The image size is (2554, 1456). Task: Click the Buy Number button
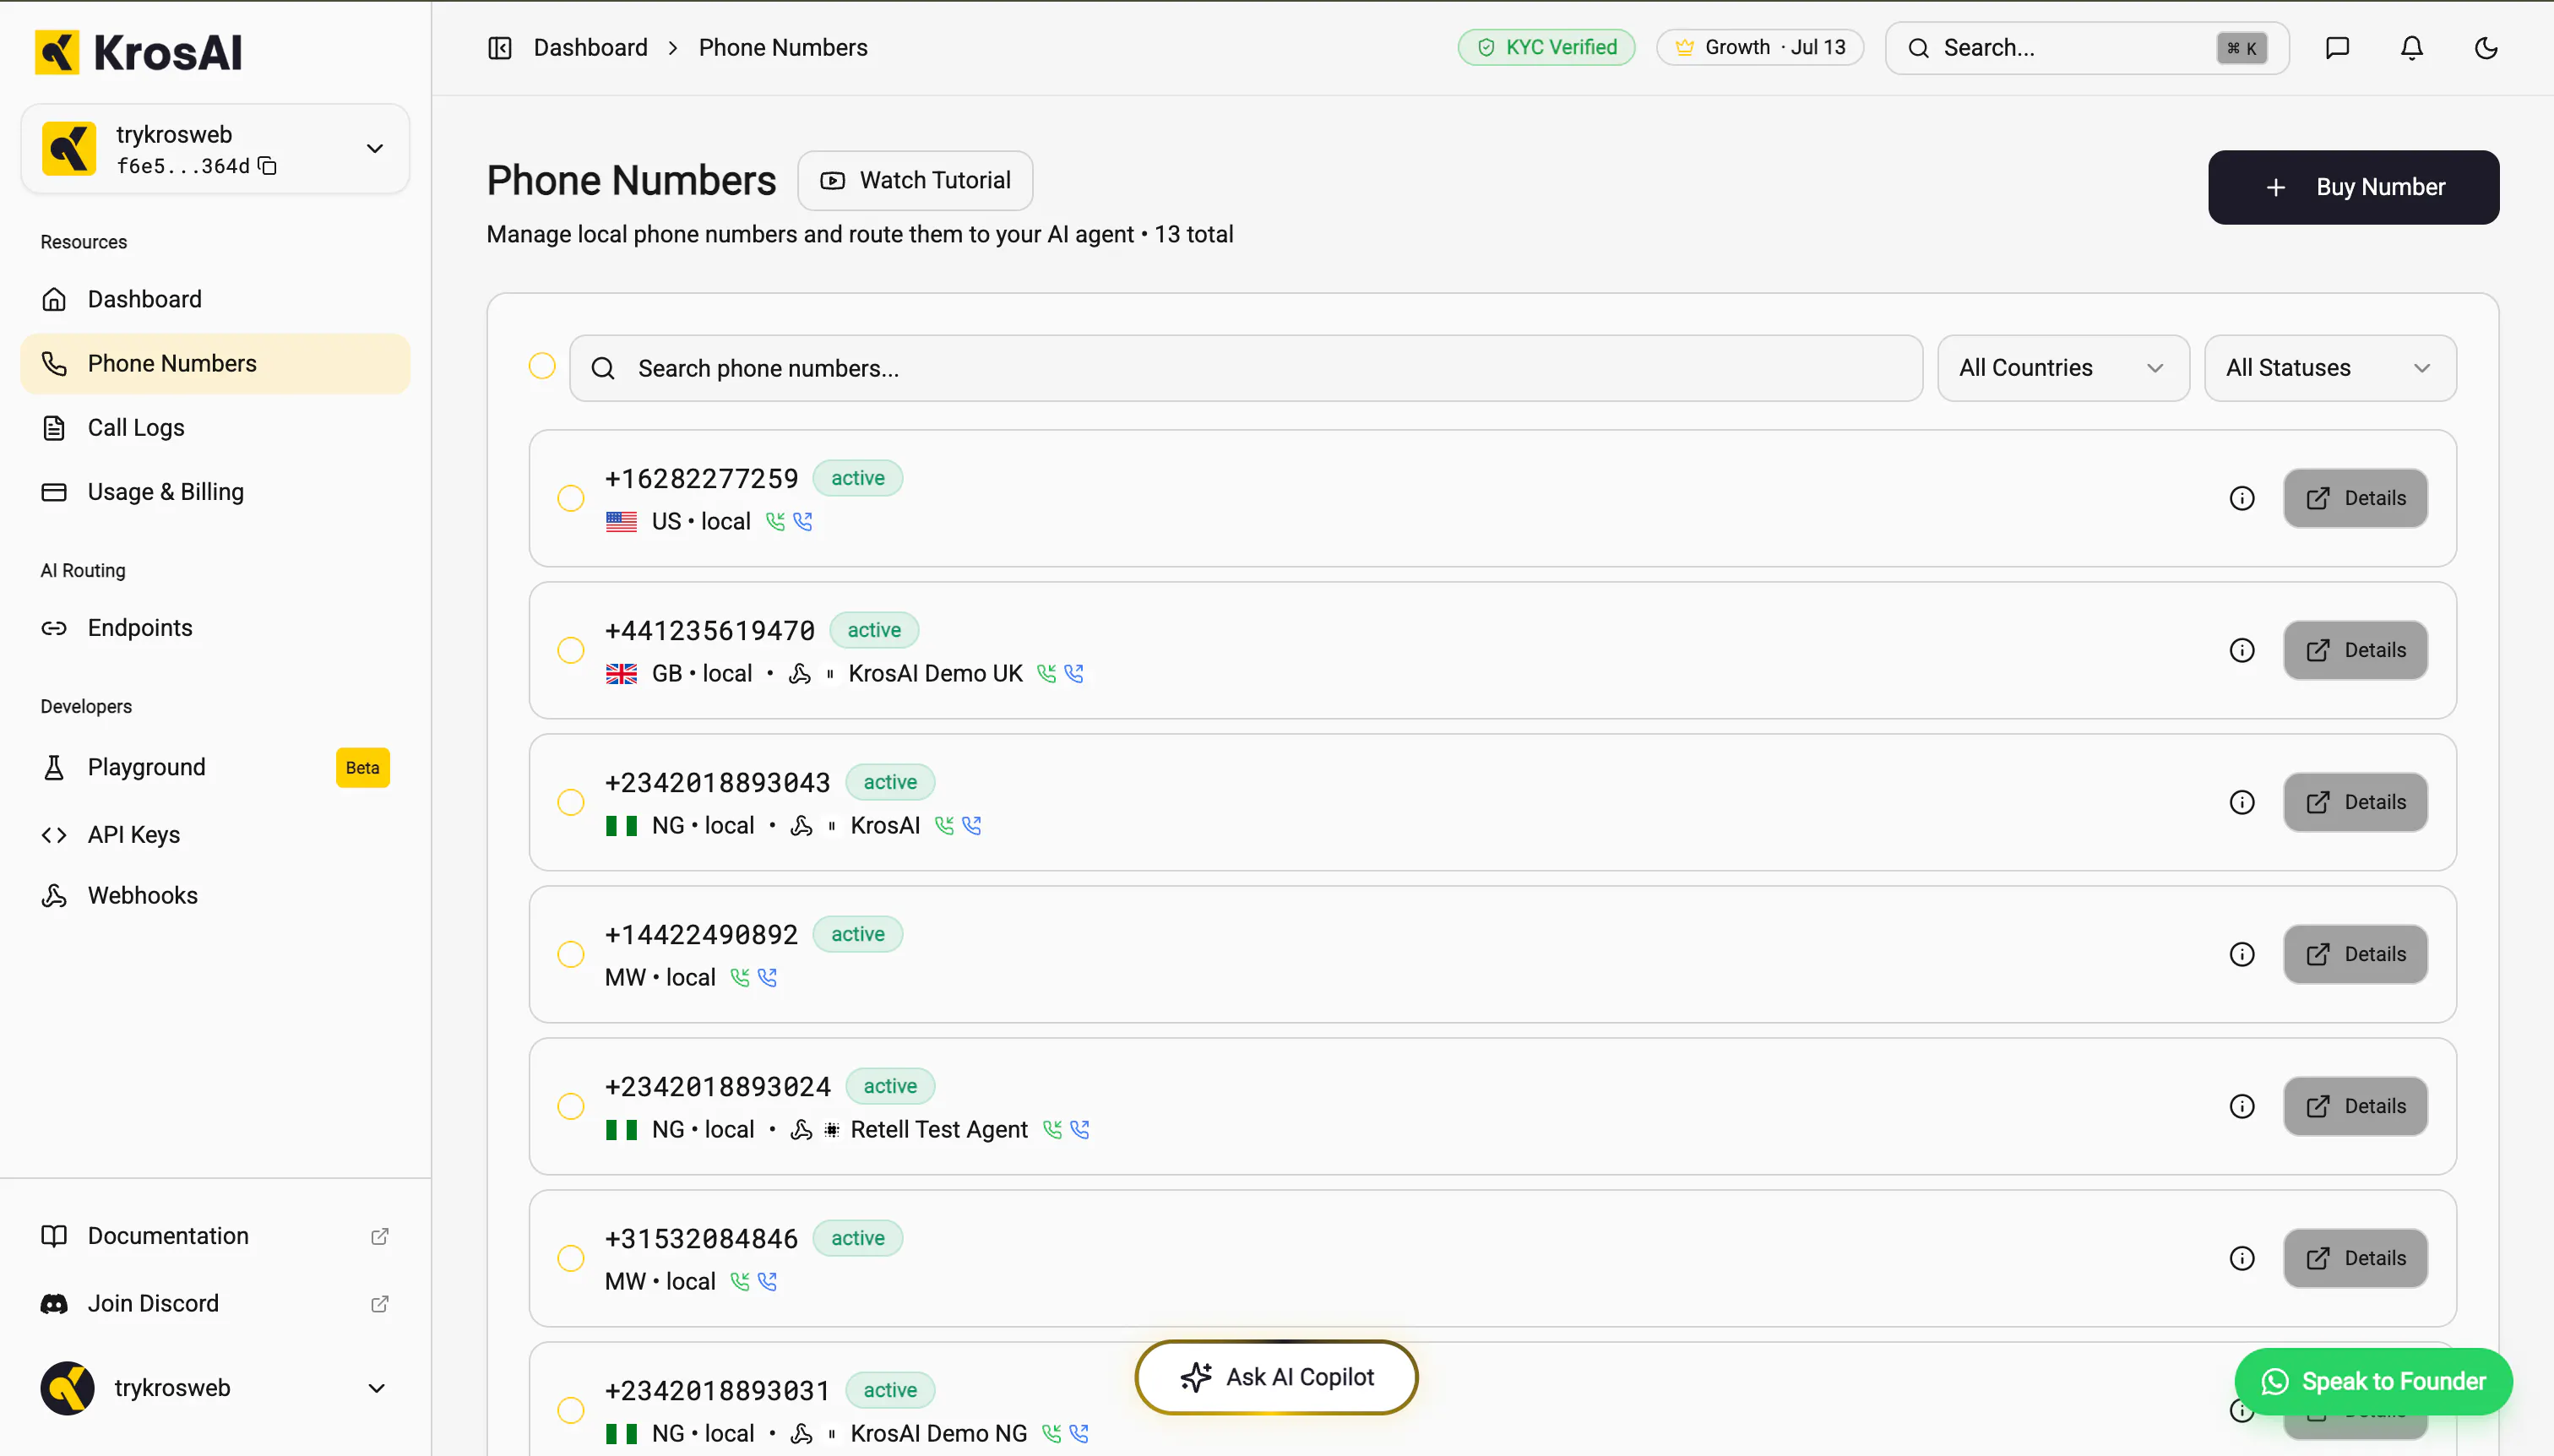pos(2353,187)
